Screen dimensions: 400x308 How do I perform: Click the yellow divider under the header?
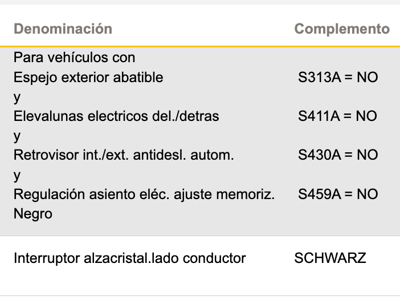pyautogui.click(x=199, y=46)
